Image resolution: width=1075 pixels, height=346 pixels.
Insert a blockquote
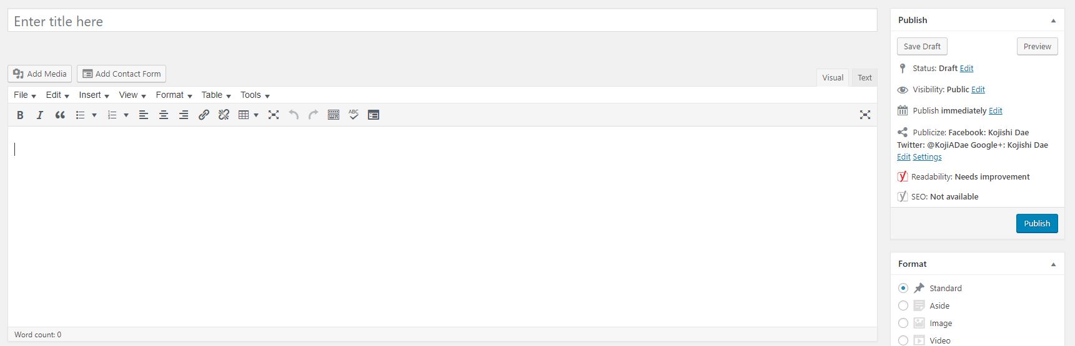[60, 115]
